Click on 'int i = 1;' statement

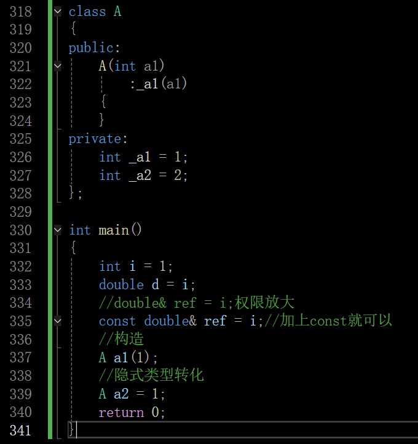(x=136, y=267)
